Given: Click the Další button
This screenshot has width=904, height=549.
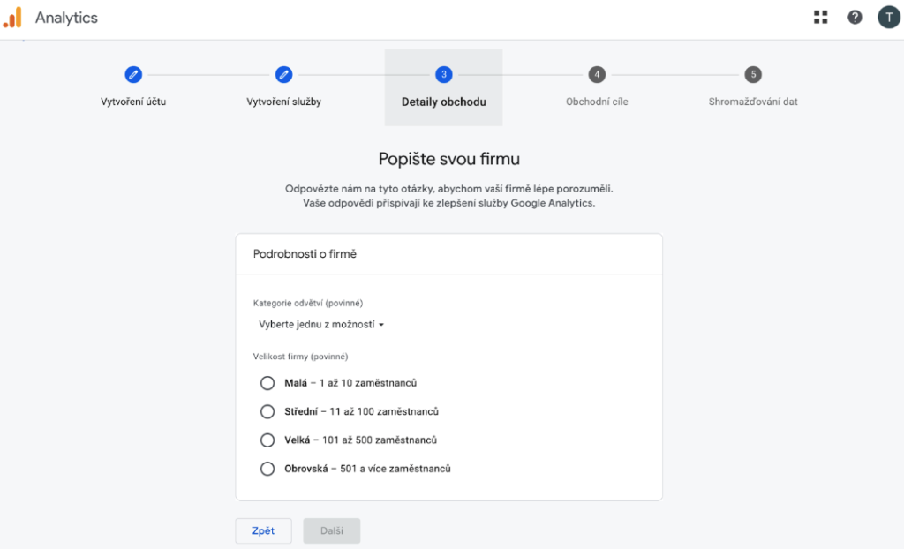Looking at the screenshot, I should 332,530.
